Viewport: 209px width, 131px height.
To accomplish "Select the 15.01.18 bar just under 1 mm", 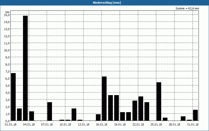I will click(x=98, y=117).
